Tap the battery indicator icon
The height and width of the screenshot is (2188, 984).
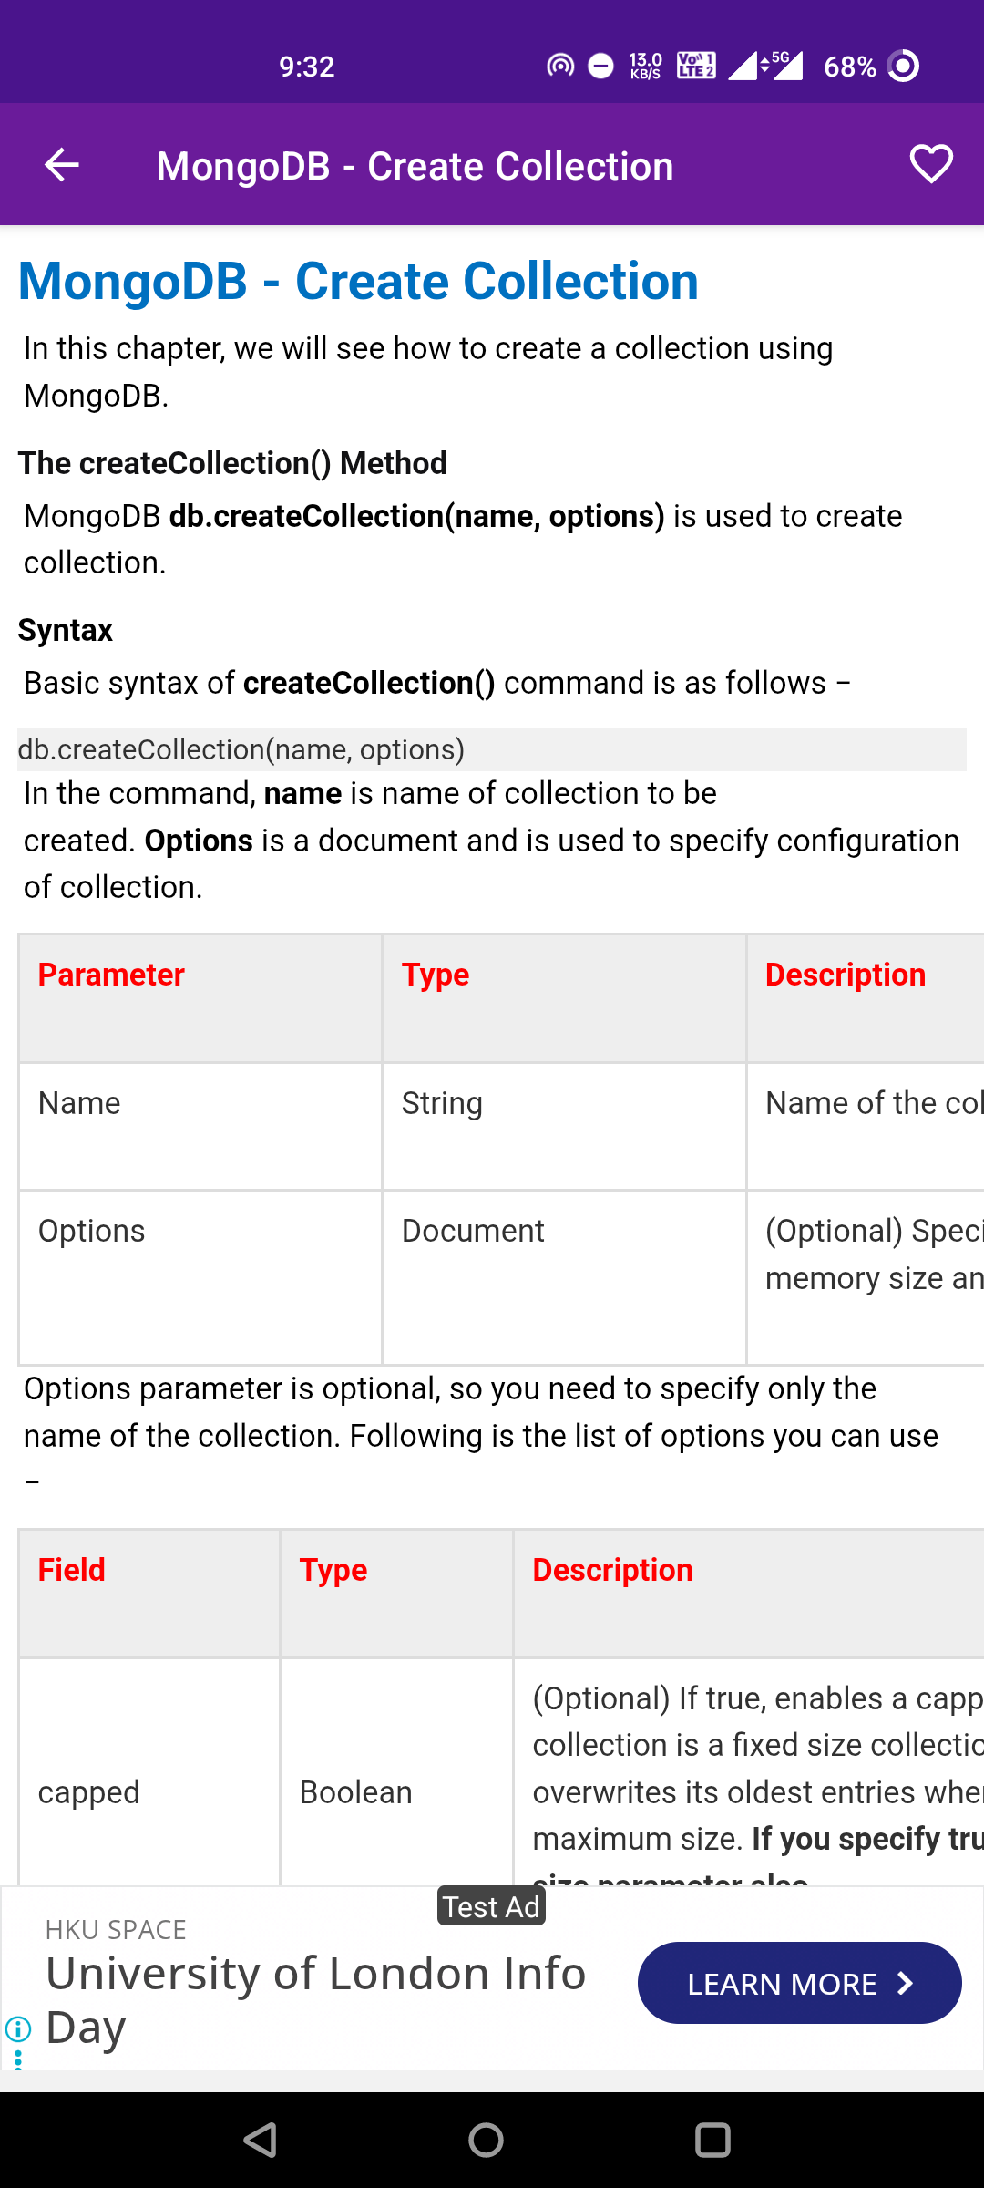click(x=904, y=66)
